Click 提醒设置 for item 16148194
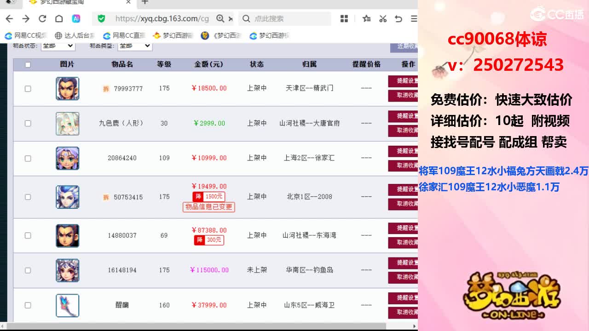The width and height of the screenshot is (589, 331). coord(403,263)
